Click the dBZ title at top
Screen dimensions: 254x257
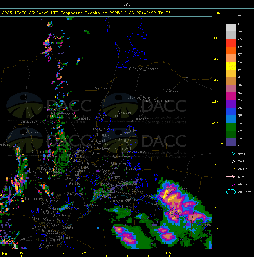pos(127,4)
